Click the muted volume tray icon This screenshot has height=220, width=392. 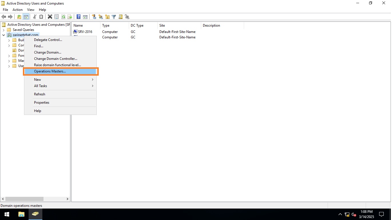[x=354, y=214]
